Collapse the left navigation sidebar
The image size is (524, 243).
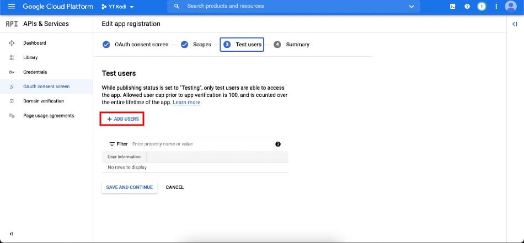[12, 234]
